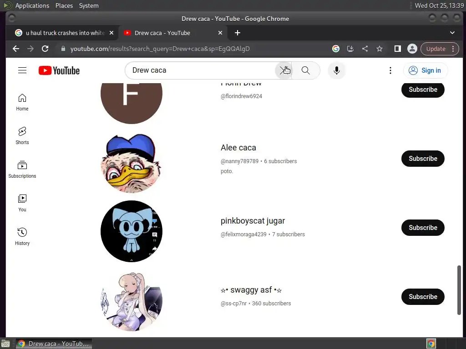
Task: Reload the page
Action: point(45,49)
